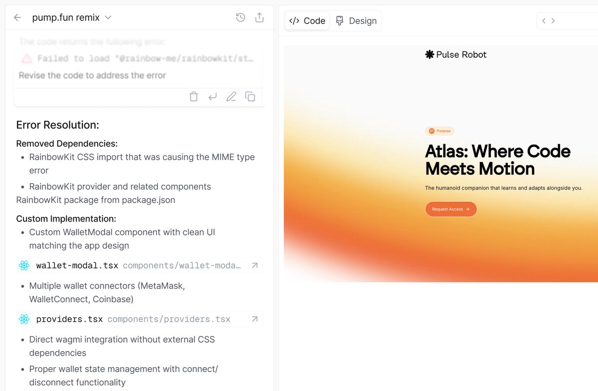Click arrow icon beside providers.tsx
Image resolution: width=598 pixels, height=391 pixels.
click(255, 319)
